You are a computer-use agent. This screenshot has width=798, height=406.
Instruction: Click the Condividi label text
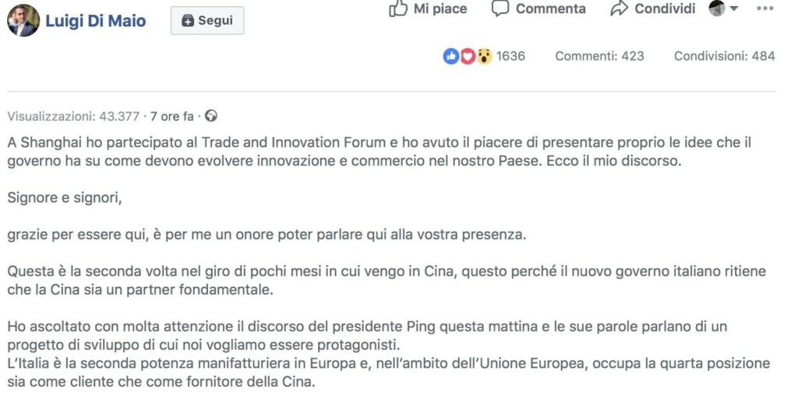(665, 9)
